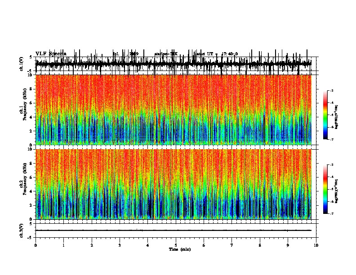Screen dimensions: 356x275
Task: Click the "0" tick on the time axis
Action: point(36,245)
